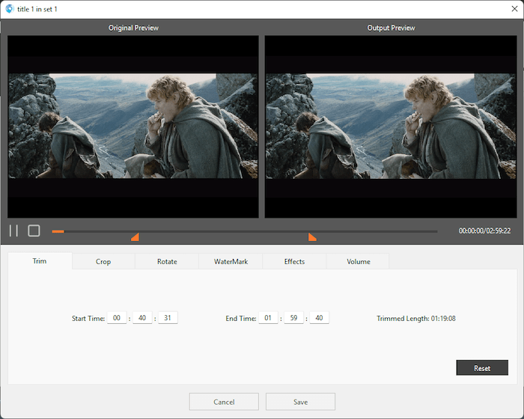
Task: Open the WaterMark tab
Action: pyautogui.click(x=231, y=262)
